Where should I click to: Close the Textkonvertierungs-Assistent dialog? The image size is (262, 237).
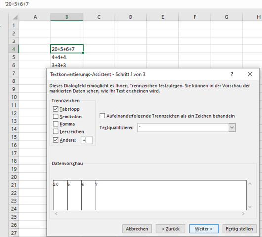tap(250, 74)
